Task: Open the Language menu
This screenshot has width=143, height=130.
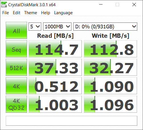Action: coord(63,13)
